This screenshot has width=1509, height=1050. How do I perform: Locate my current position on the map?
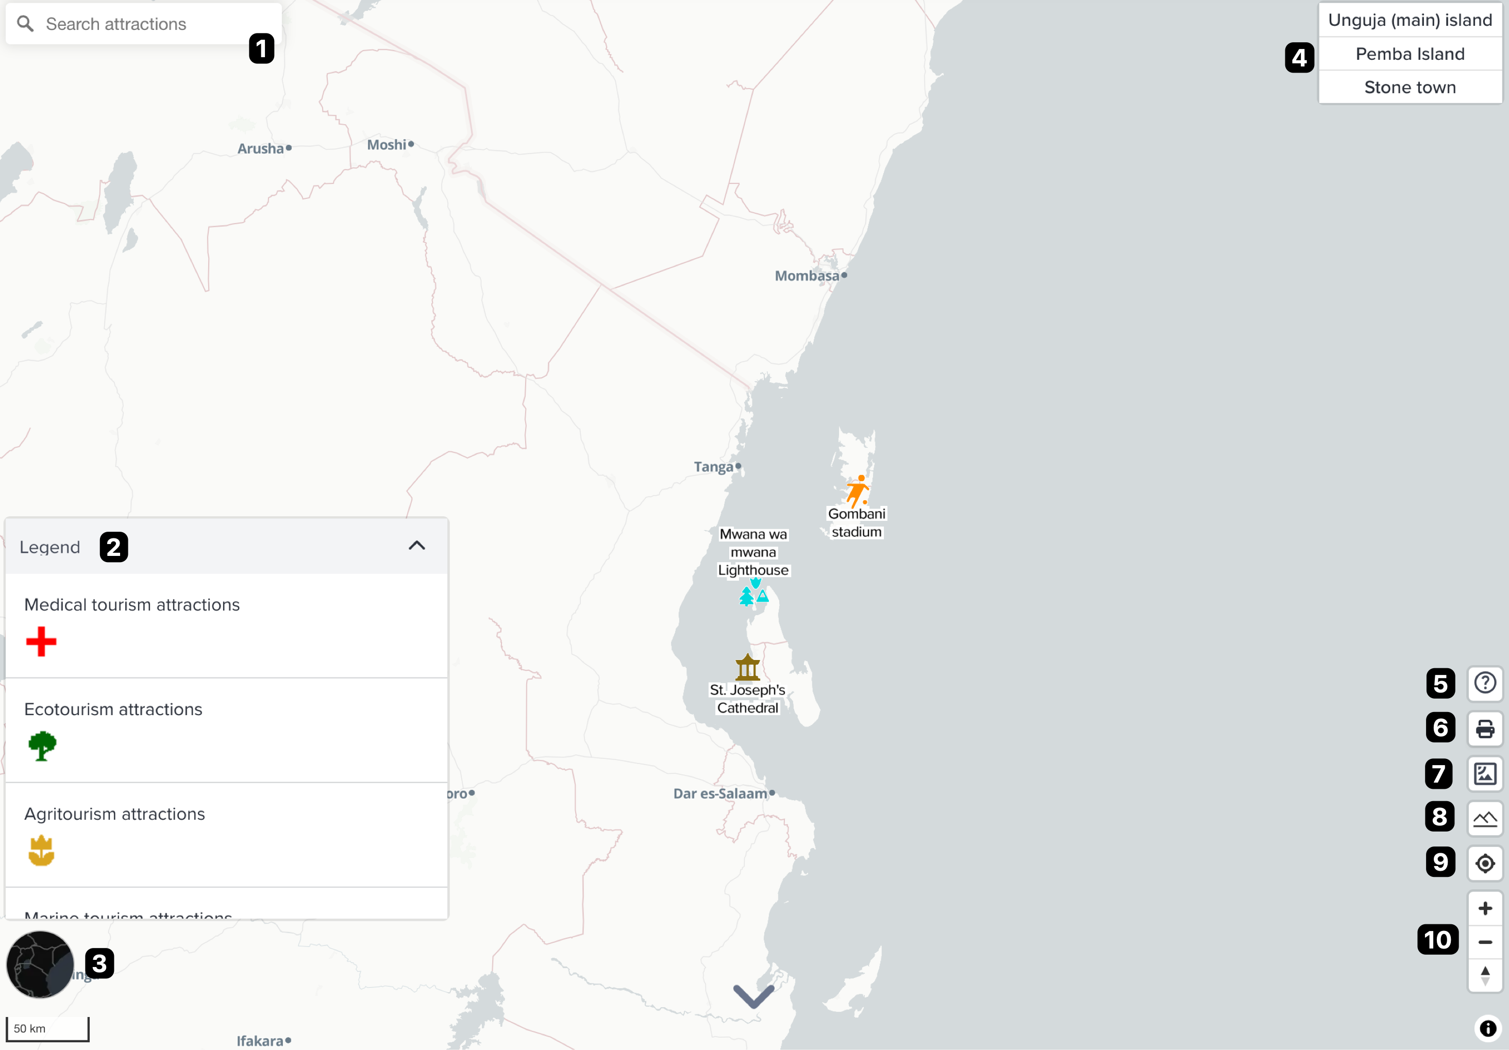(1486, 863)
